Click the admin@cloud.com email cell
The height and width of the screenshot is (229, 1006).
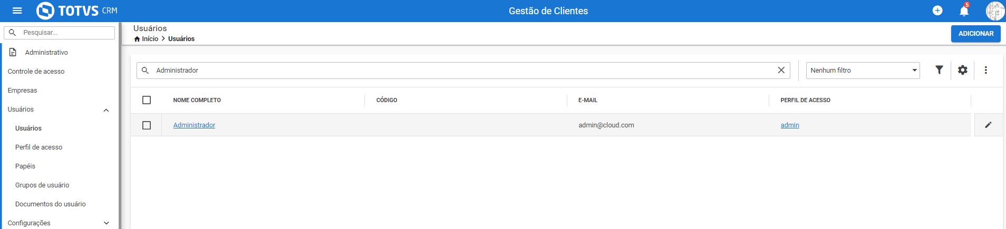[606, 125]
